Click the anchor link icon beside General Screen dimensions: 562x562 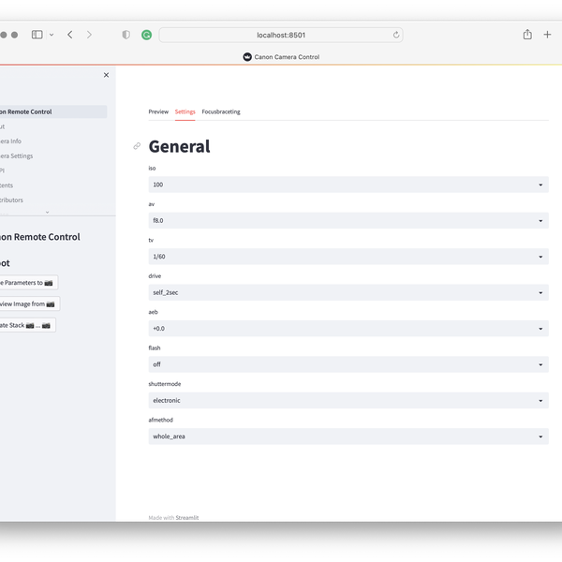[137, 146]
